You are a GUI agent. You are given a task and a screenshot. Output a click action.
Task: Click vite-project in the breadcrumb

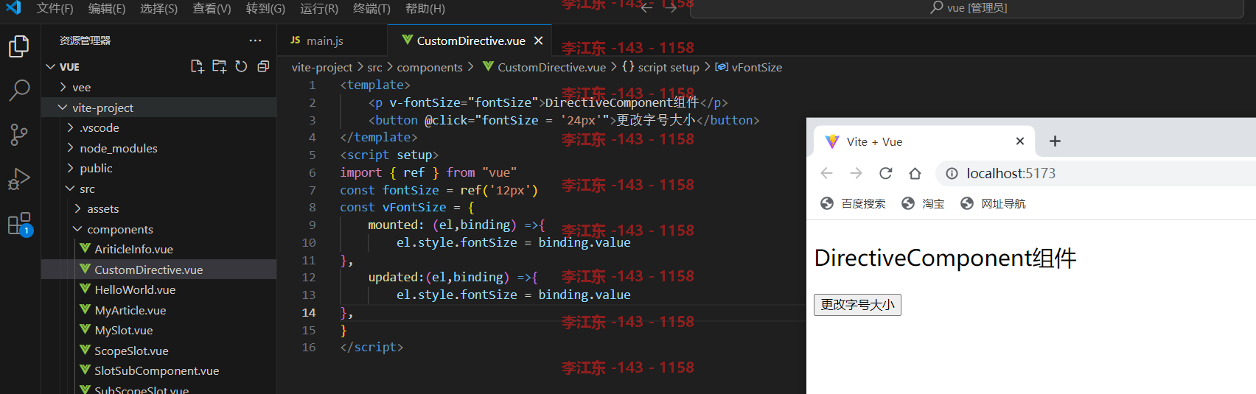click(x=322, y=67)
